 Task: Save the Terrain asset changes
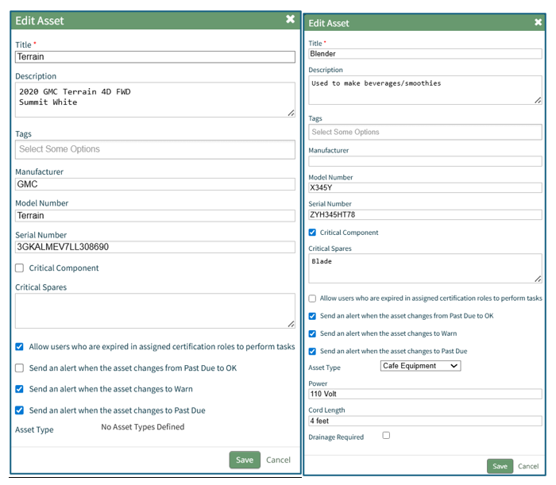pyautogui.click(x=245, y=460)
